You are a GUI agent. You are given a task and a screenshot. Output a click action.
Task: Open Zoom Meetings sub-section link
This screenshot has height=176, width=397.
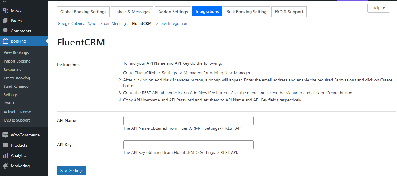(114, 23)
